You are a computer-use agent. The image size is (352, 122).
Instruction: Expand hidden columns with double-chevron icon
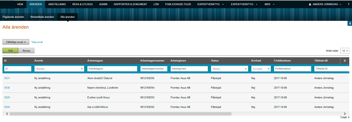pos(345,61)
